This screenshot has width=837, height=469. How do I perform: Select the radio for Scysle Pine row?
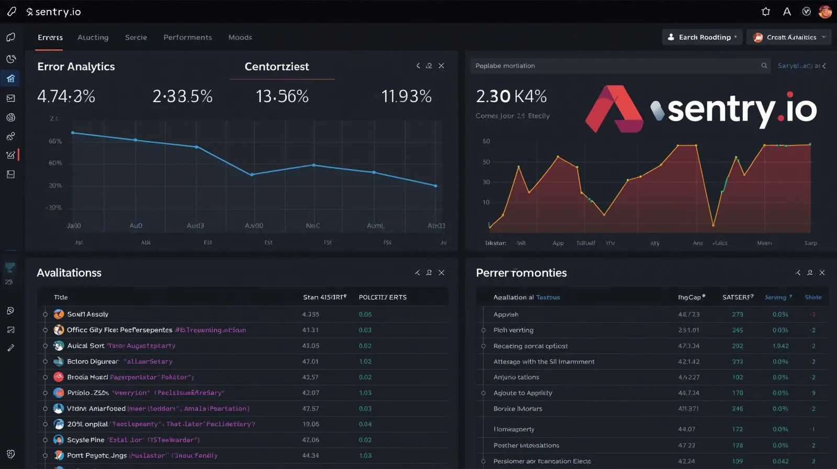coord(45,440)
